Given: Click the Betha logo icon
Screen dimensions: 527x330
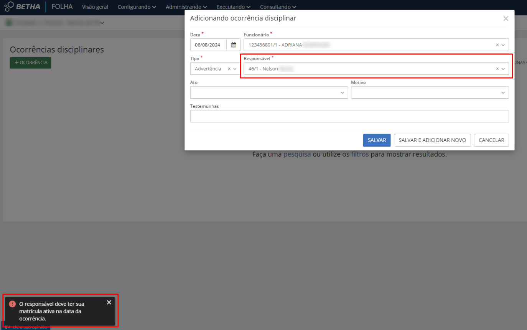Looking at the screenshot, I should [9, 7].
